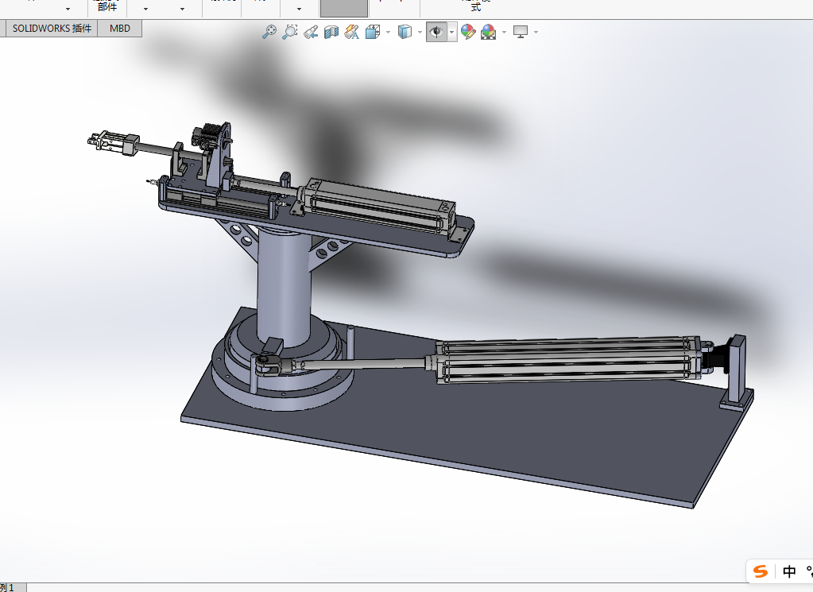Open the MBD tab
Viewport: 813px width, 592px height.
pyautogui.click(x=120, y=29)
